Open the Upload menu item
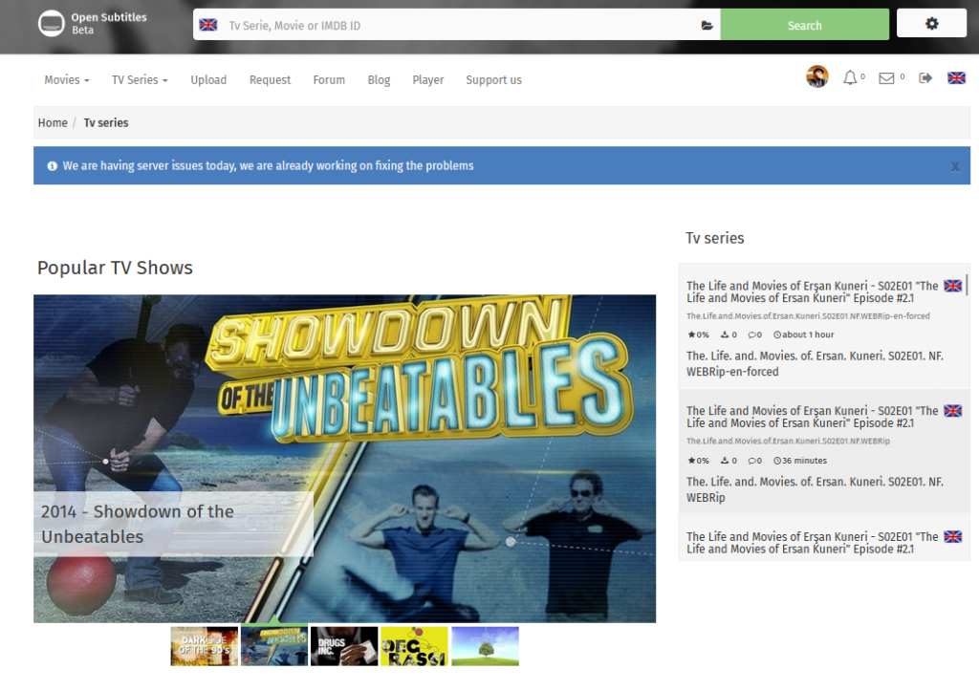979x691 pixels. [x=208, y=80]
